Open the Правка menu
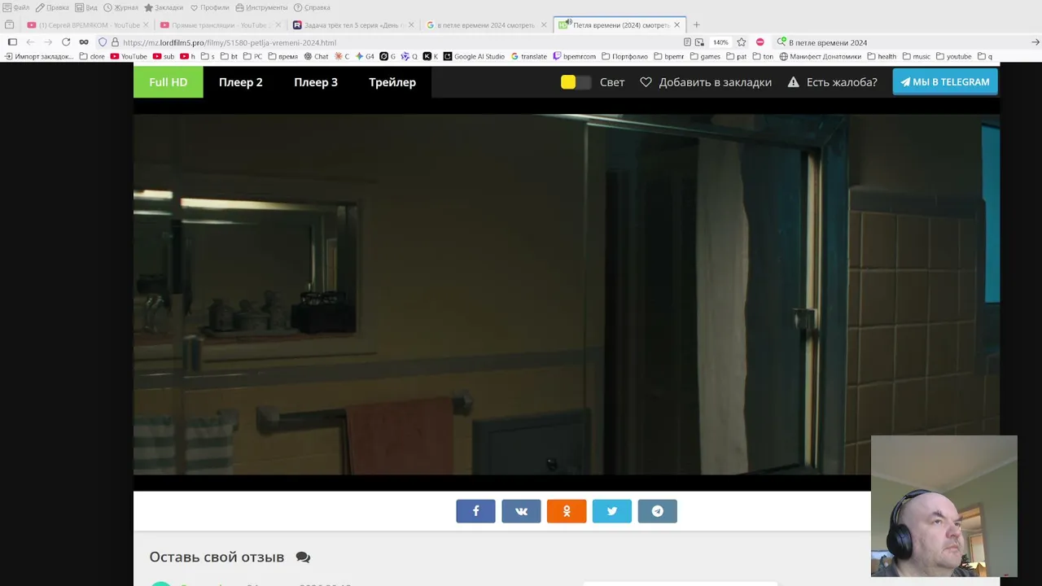1042x586 pixels. point(52,7)
